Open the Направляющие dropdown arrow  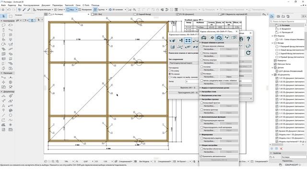click(x=52, y=10)
